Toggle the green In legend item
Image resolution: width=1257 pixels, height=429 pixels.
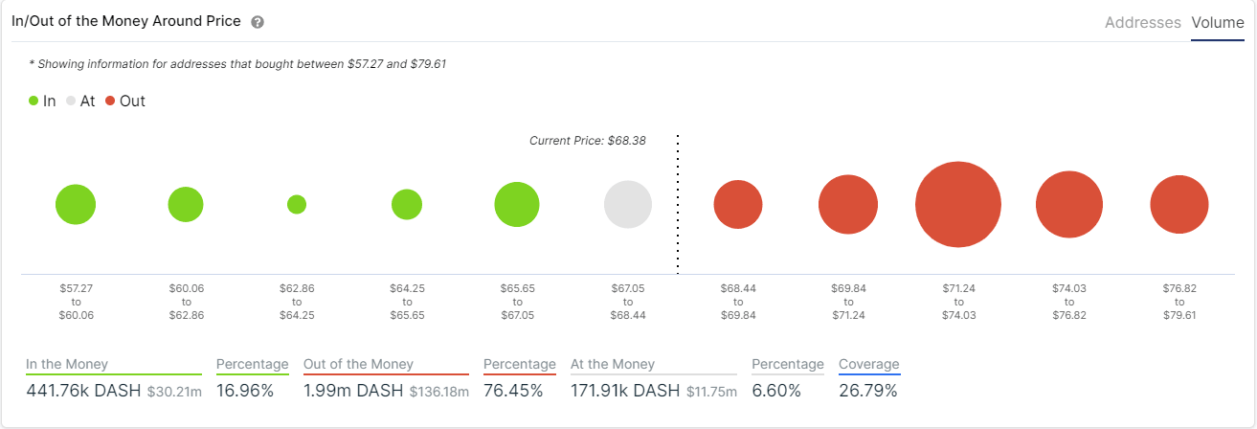(42, 101)
